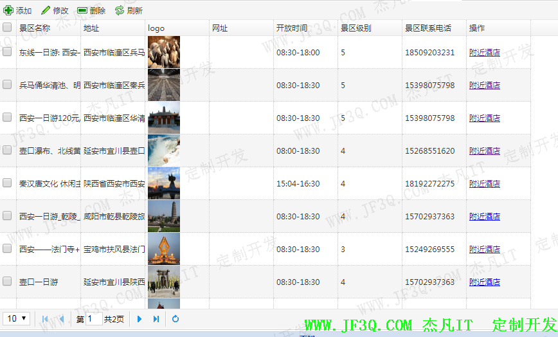Jump to last page arrow icon
This screenshot has height=337, width=558.
[156, 319]
